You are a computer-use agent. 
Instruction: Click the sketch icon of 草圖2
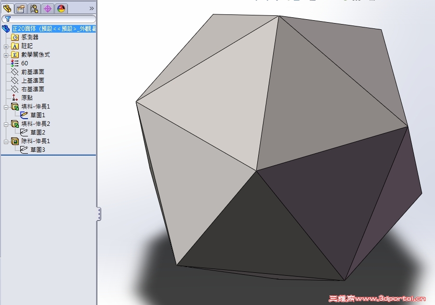pyautogui.click(x=24, y=133)
